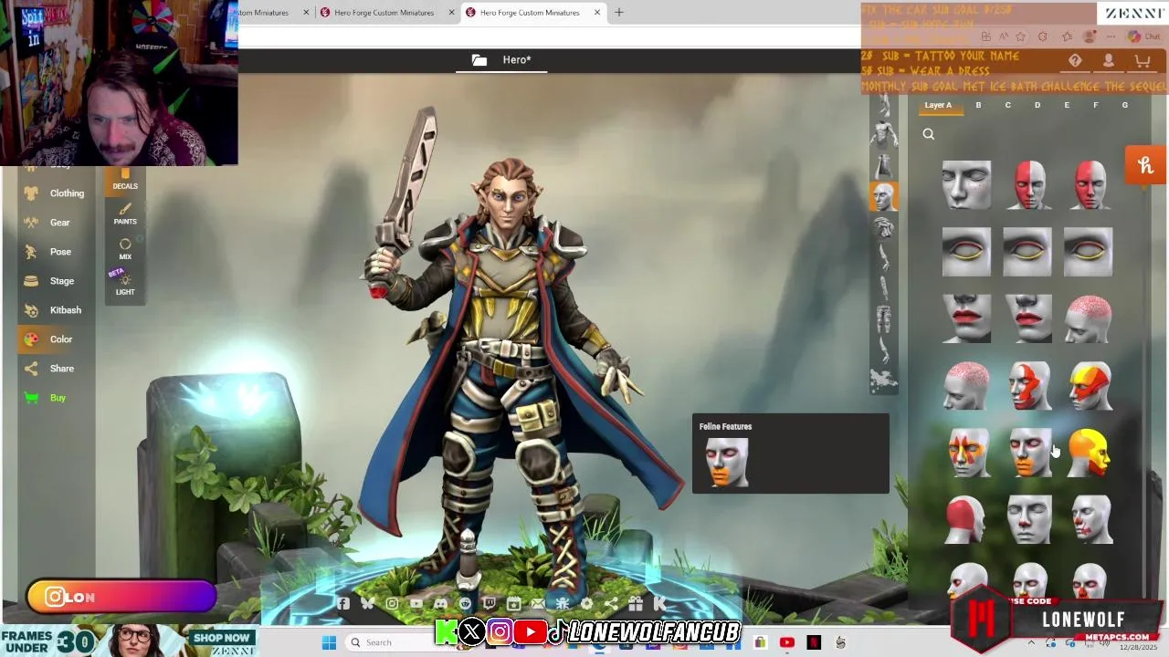Choose the leftmost eyeliner decal
The image size is (1169, 657).
pos(966,252)
